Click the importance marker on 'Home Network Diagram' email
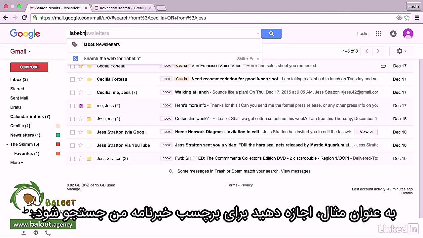 click(89, 132)
